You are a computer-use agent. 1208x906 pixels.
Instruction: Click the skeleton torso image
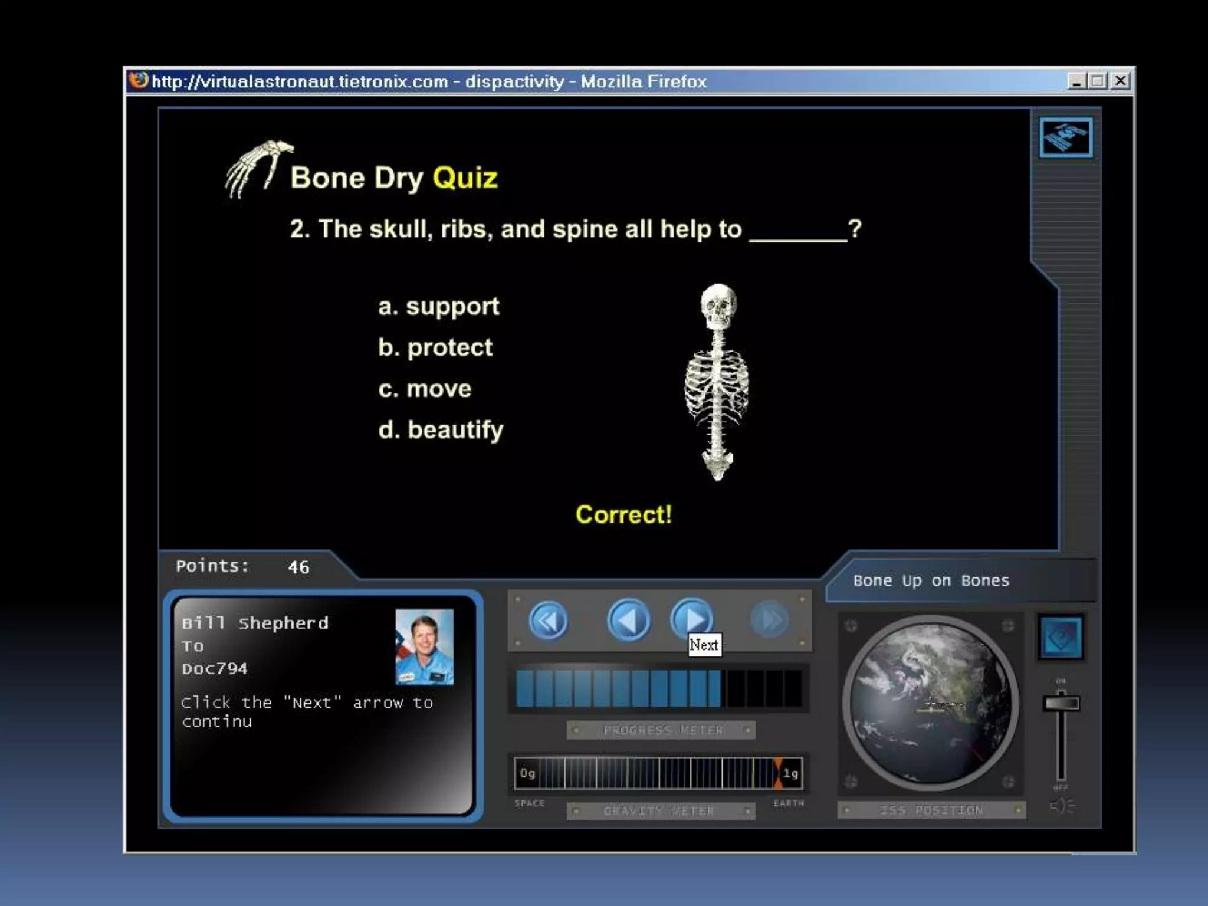[x=717, y=382]
